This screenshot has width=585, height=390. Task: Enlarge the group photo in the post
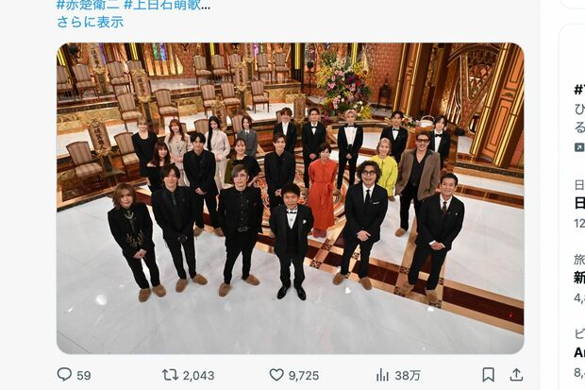pyautogui.click(x=291, y=198)
